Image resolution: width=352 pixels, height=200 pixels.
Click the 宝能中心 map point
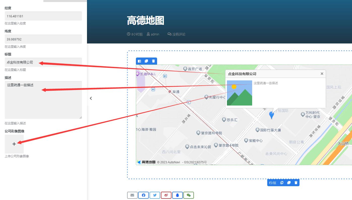[253, 140]
